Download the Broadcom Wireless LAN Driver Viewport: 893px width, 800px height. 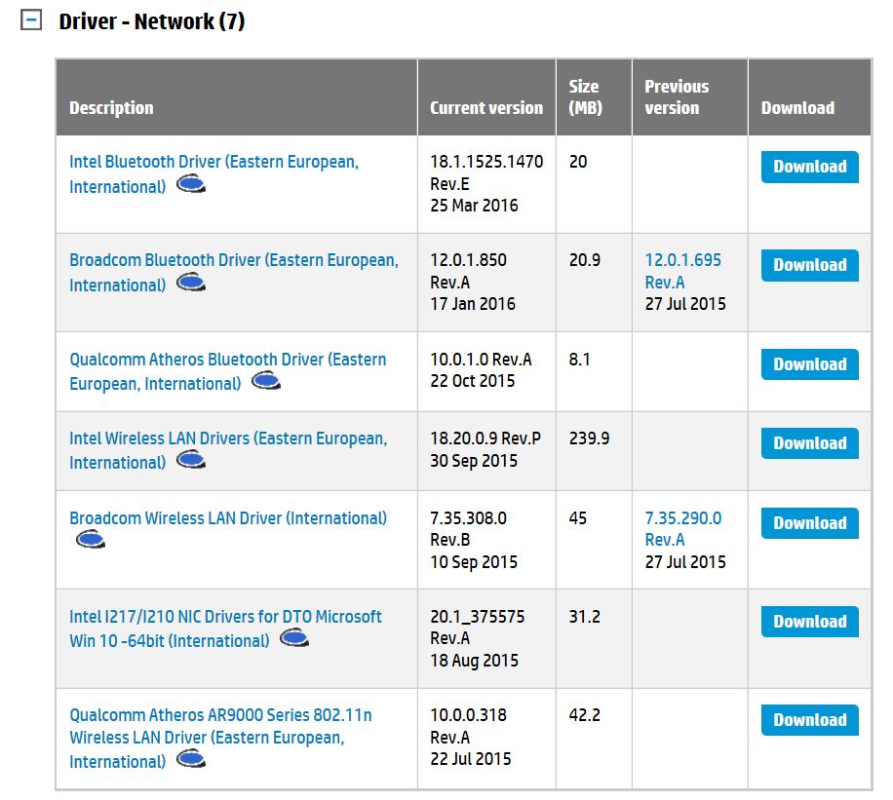click(809, 523)
